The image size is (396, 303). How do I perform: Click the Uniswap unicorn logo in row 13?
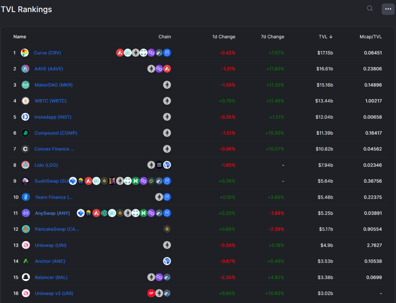26,245
